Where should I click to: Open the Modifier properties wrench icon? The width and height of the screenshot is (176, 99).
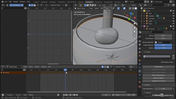pyautogui.click(x=140, y=64)
